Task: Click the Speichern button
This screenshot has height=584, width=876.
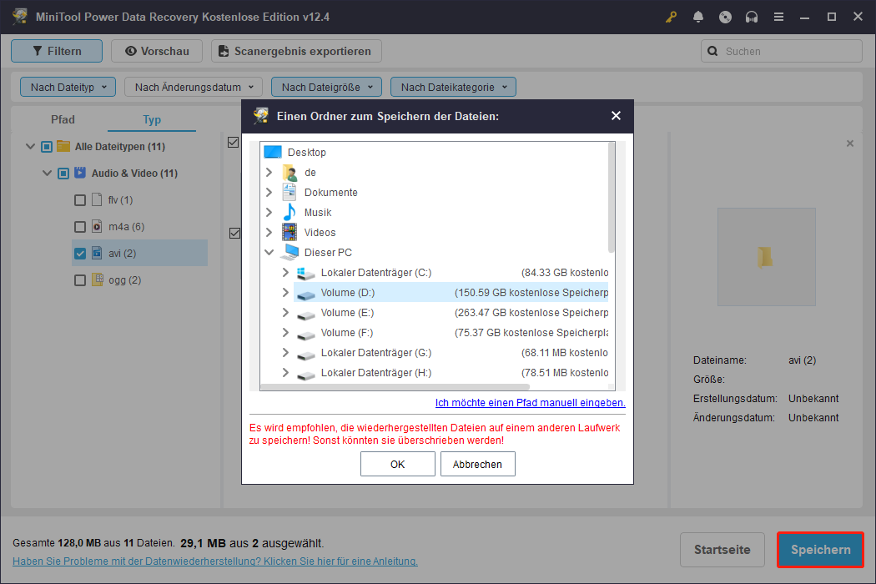Action: 820,550
